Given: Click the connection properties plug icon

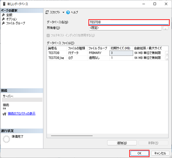Looking at the screenshot, I should 4,114.
